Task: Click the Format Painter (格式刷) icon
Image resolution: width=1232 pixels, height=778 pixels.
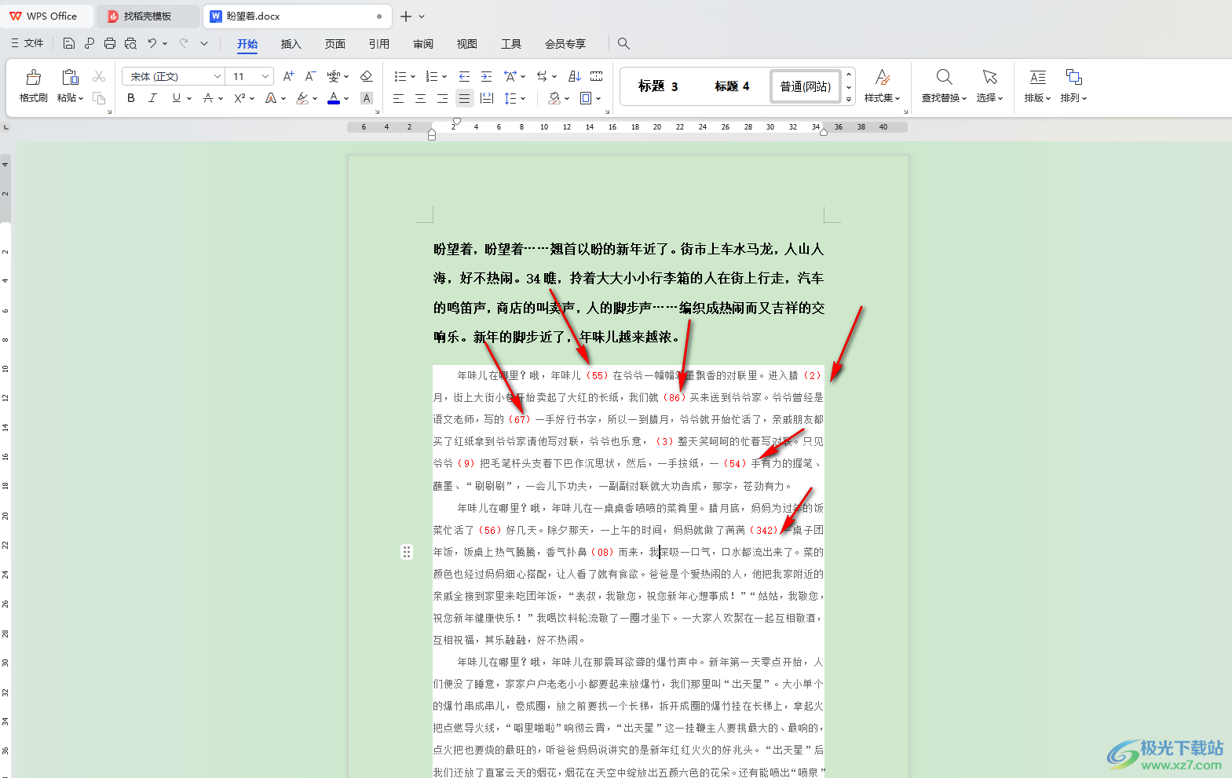Action: [33, 77]
